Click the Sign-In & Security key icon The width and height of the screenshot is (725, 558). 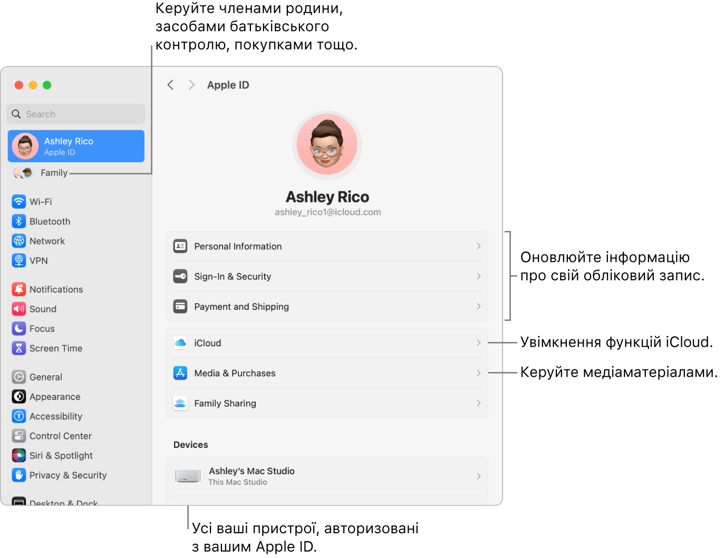[180, 276]
